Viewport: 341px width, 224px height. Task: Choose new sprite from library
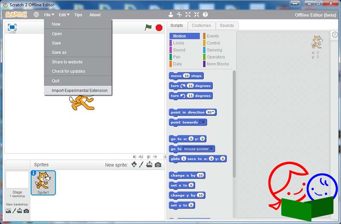(x=134, y=164)
